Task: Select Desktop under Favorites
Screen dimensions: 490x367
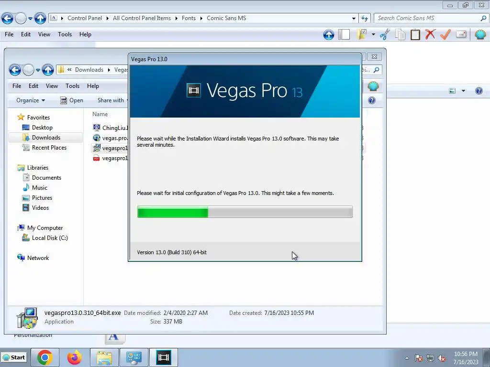Action: pos(42,128)
